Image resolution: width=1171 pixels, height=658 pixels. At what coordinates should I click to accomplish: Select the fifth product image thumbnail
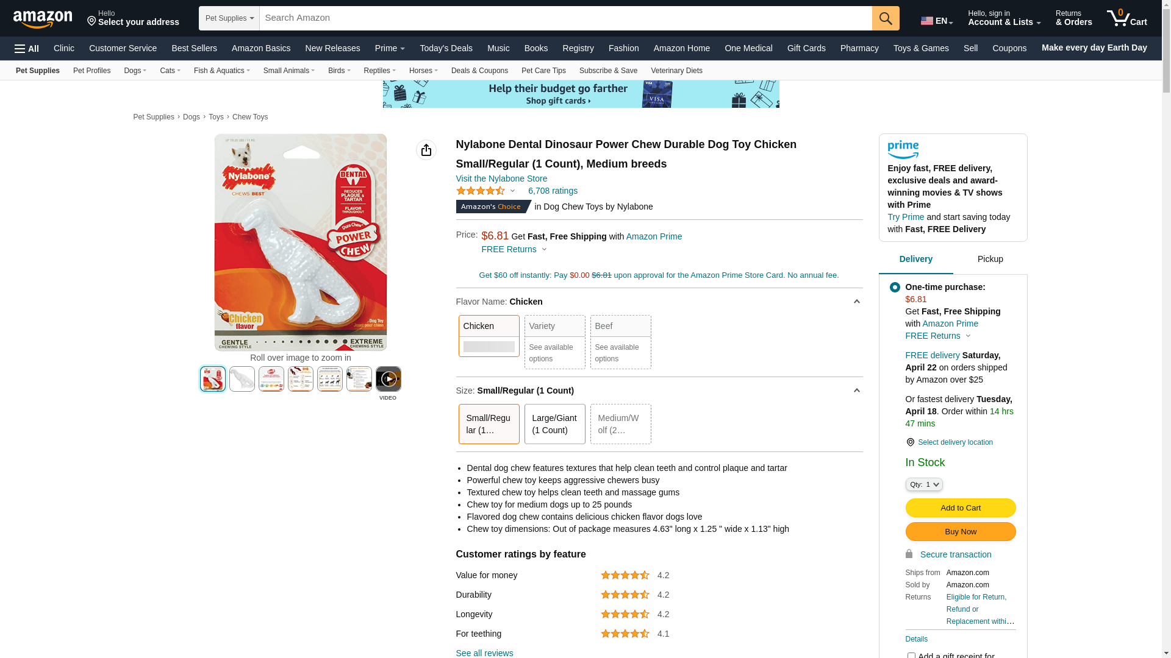coord(330,379)
